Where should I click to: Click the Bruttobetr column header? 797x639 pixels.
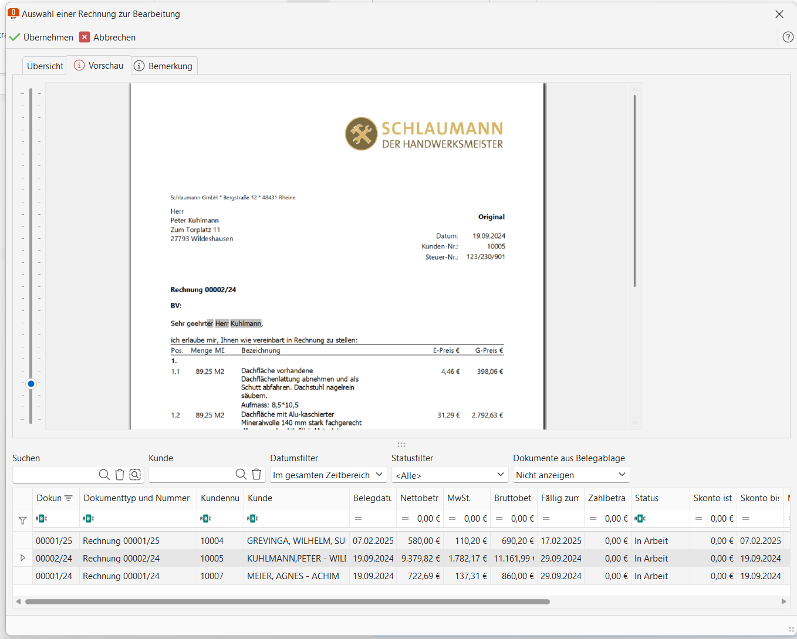[514, 498]
